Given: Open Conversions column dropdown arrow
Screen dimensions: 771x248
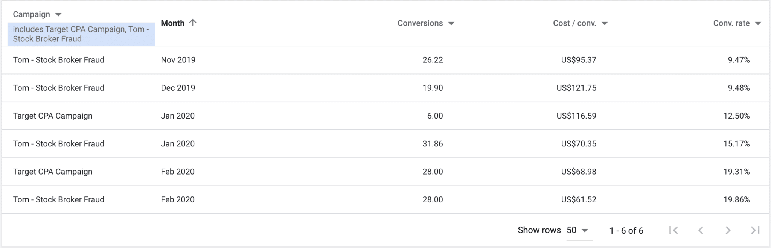Looking at the screenshot, I should click(x=451, y=24).
